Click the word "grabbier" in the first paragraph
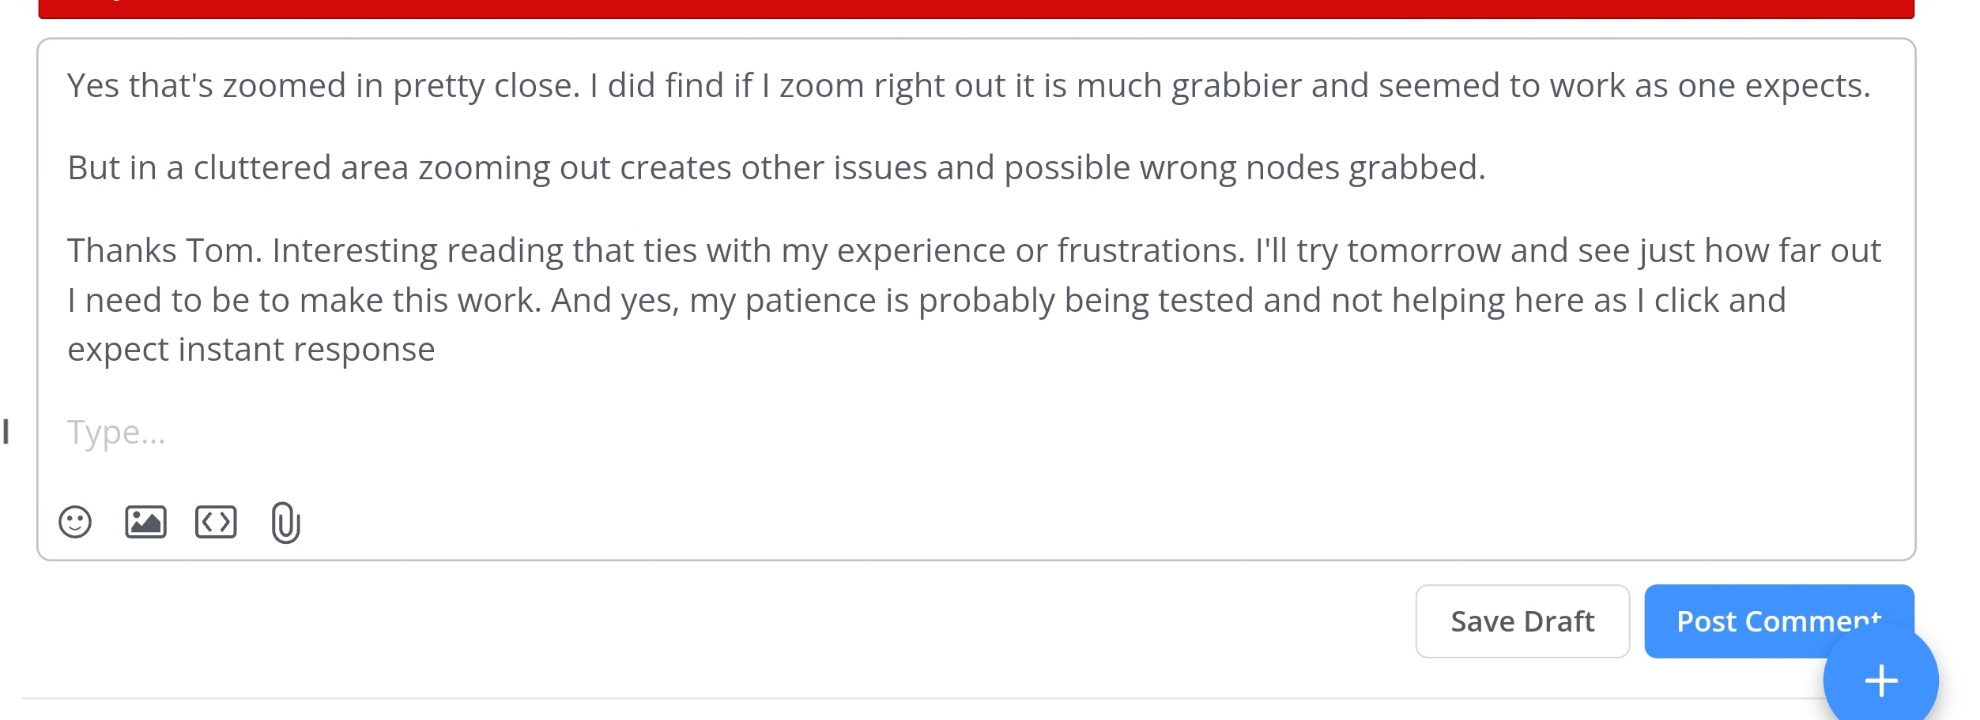1980x720 pixels. point(1235,86)
